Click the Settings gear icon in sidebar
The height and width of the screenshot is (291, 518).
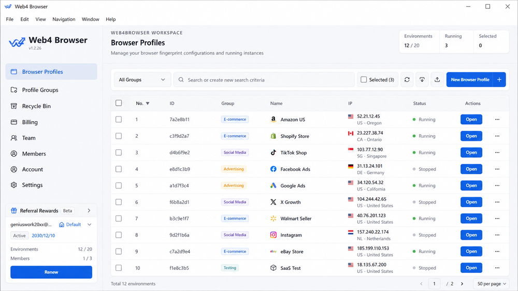(x=14, y=185)
